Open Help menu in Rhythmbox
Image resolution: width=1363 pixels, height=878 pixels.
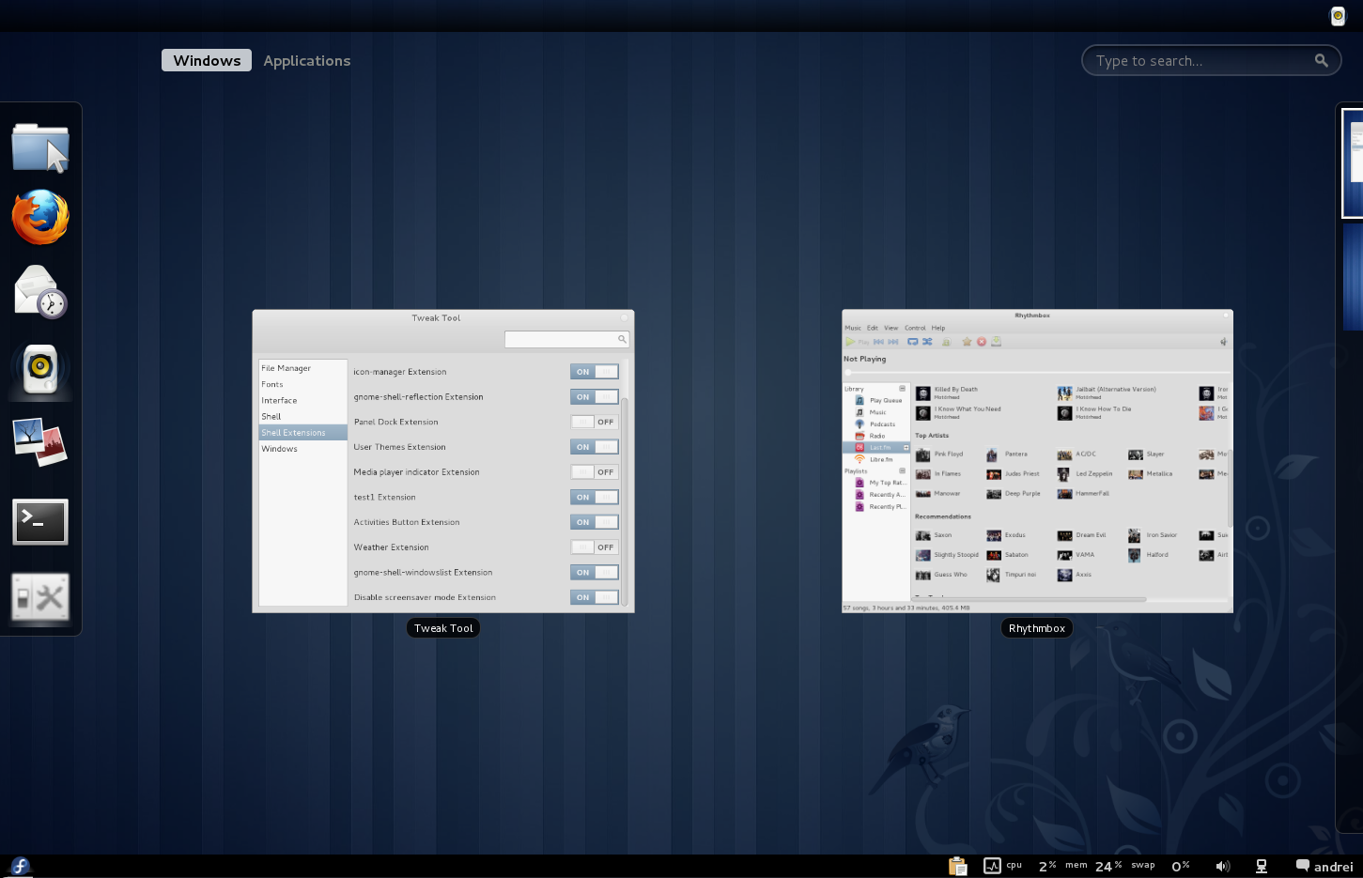(938, 328)
